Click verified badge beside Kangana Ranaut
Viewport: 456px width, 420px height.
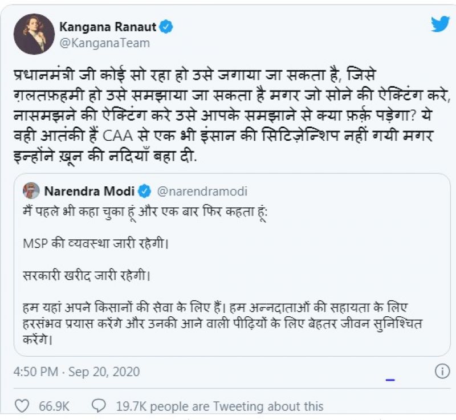[x=166, y=26]
